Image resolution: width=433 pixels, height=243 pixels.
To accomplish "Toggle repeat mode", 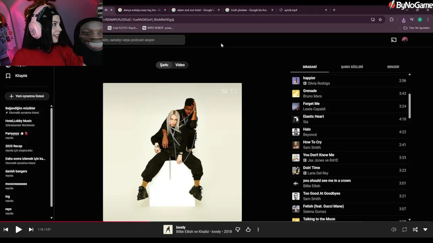I will 404,230.
